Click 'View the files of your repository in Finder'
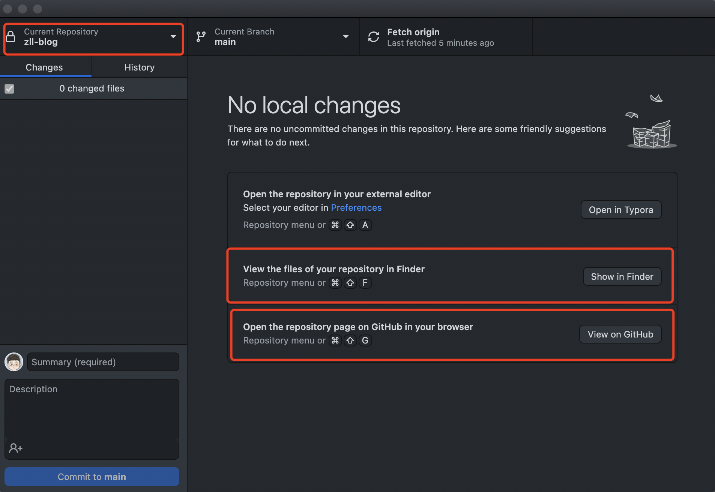The width and height of the screenshot is (715, 492). click(334, 269)
